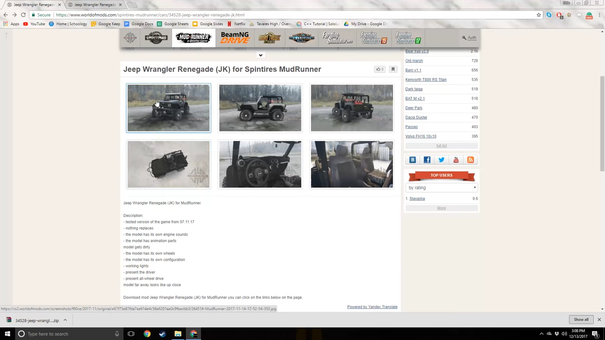This screenshot has height=340, width=605.
Task: Click the thumbs-up like button
Action: [x=380, y=69]
